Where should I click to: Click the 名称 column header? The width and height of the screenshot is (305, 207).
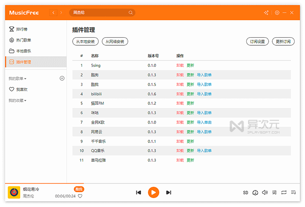(95, 56)
